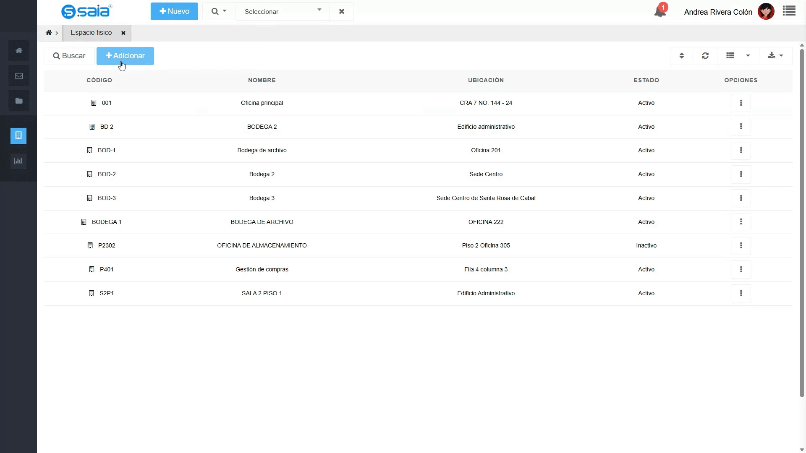The width and height of the screenshot is (806, 453).
Task: Open the export download dropdown
Action: 775,56
